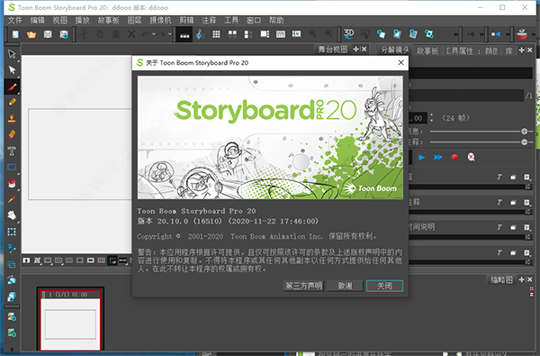Click the blue play button
Viewport: 540px width, 356px height.
point(421,158)
